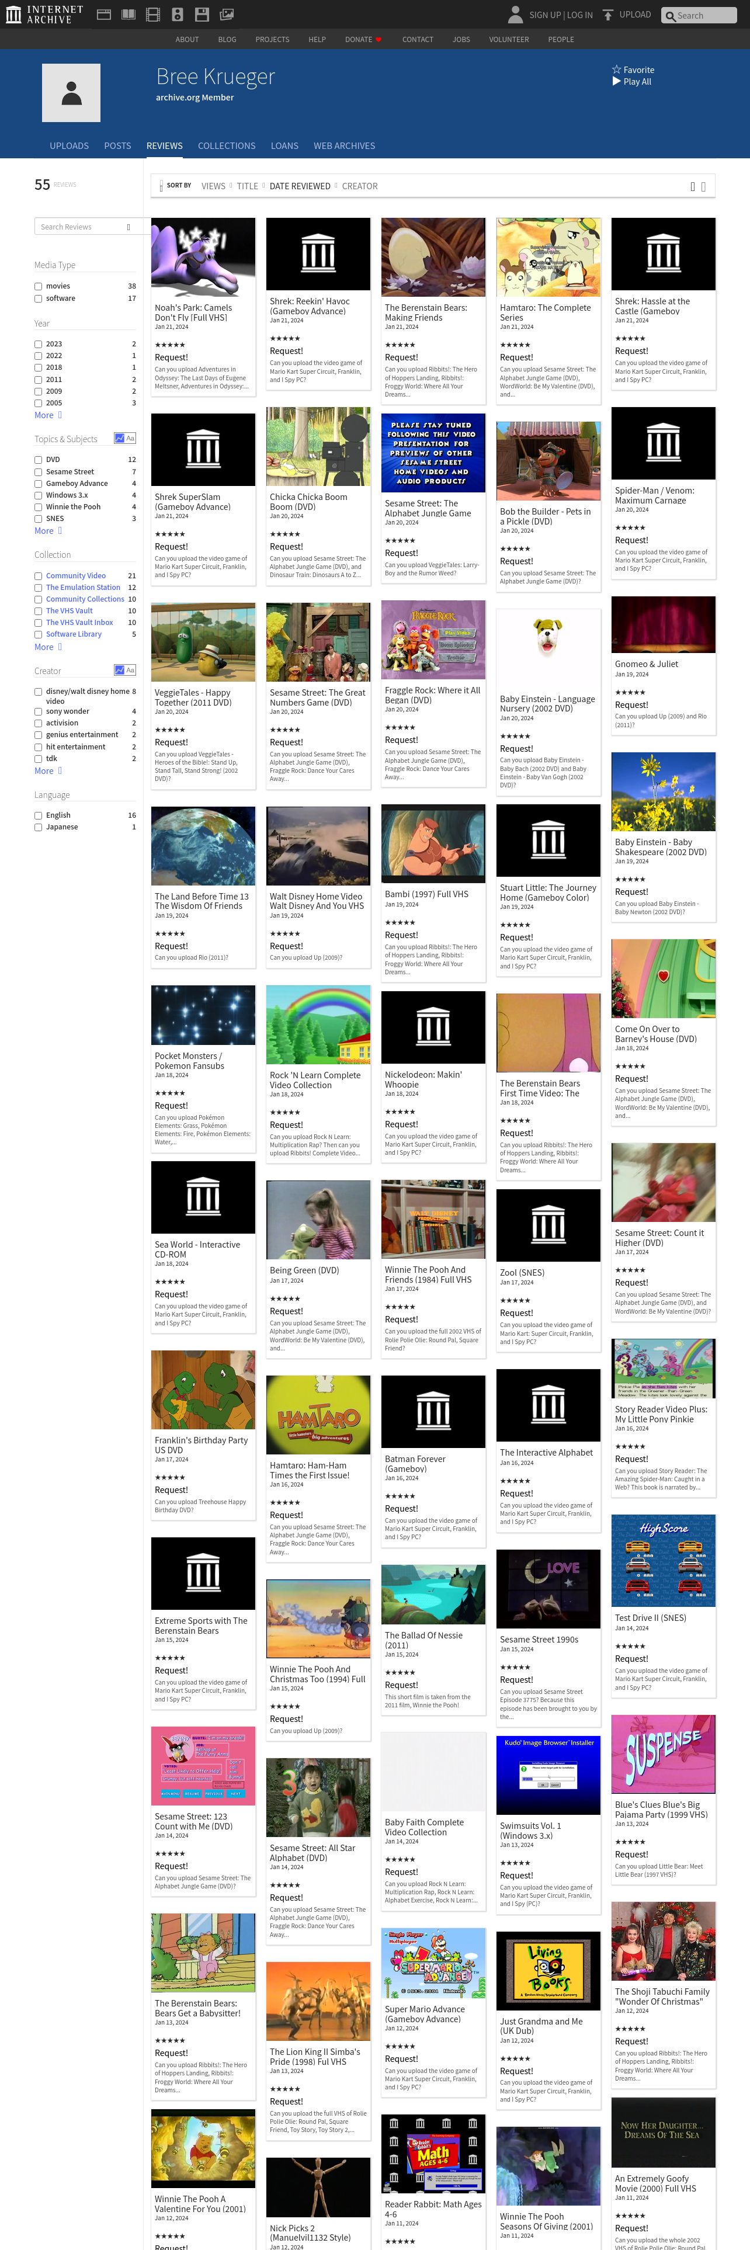Open The VHS Vault collection link
Viewport: 750px width, 2250px height.
[x=69, y=610]
